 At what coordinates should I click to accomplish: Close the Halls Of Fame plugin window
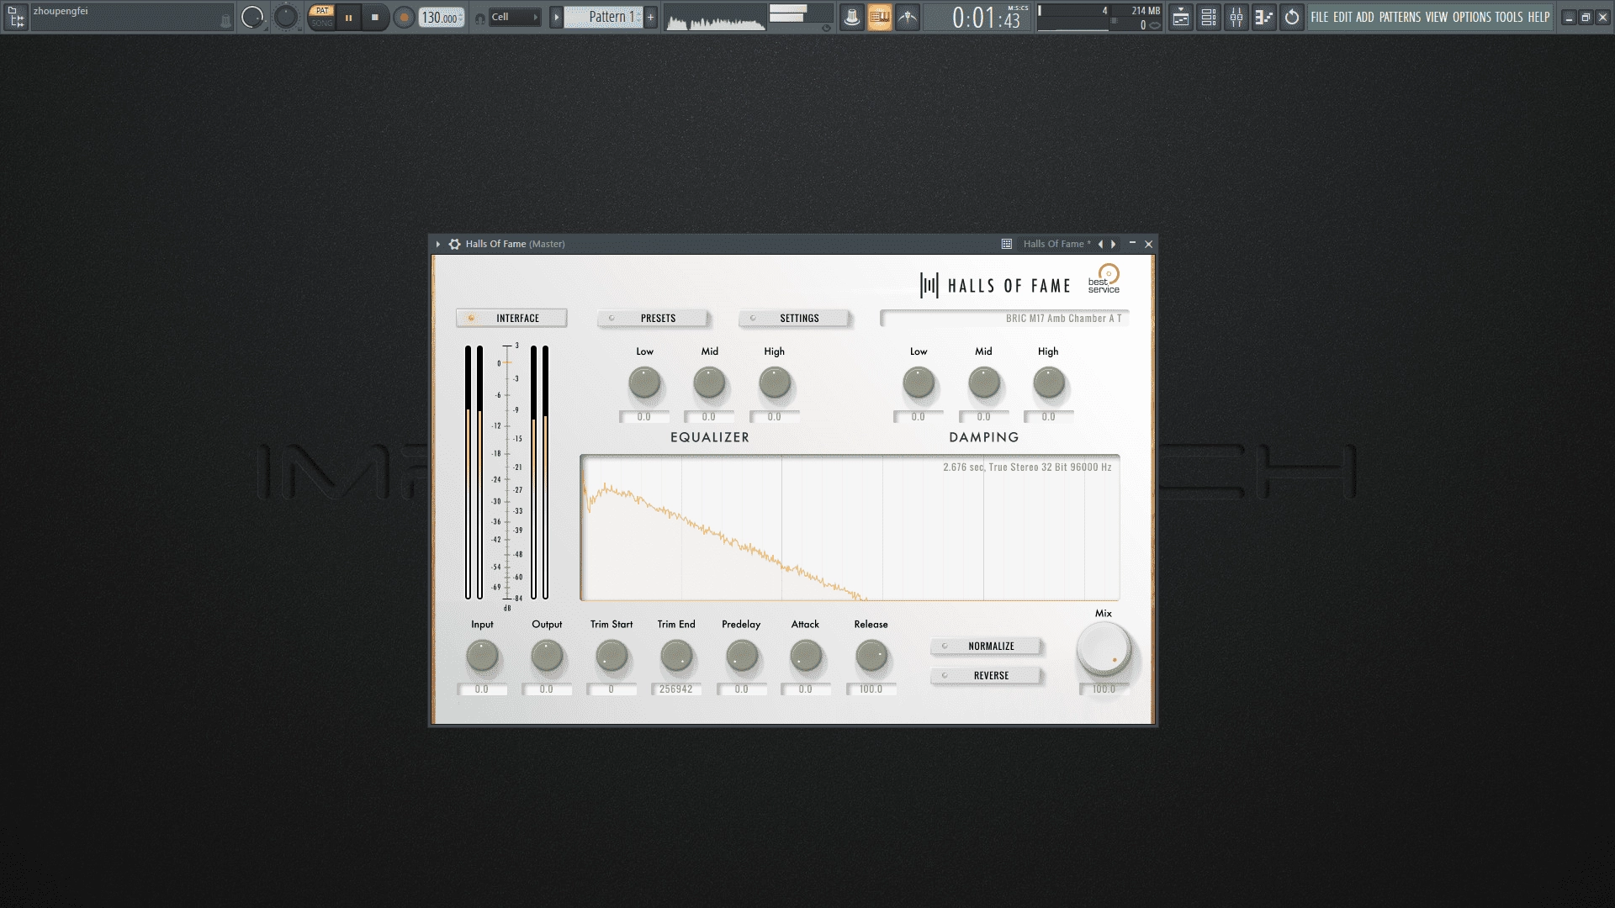[1148, 244]
